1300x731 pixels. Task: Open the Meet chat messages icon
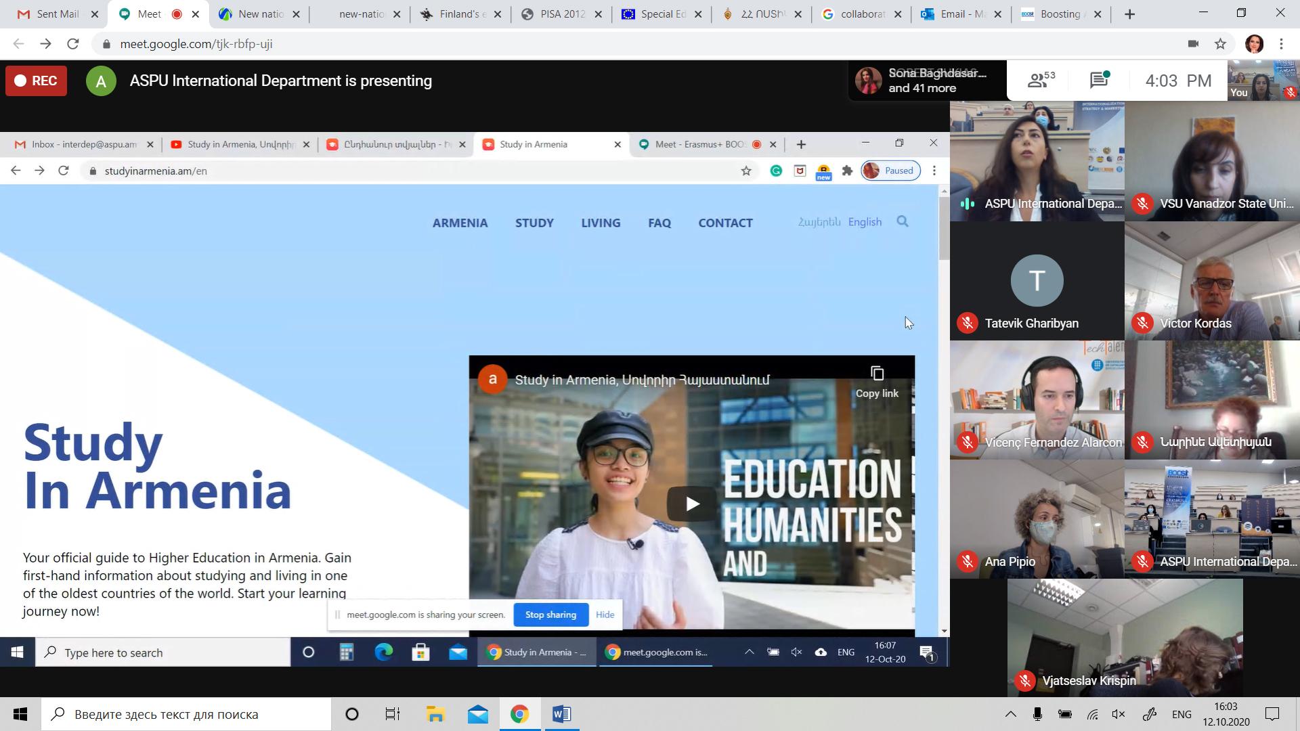point(1099,81)
